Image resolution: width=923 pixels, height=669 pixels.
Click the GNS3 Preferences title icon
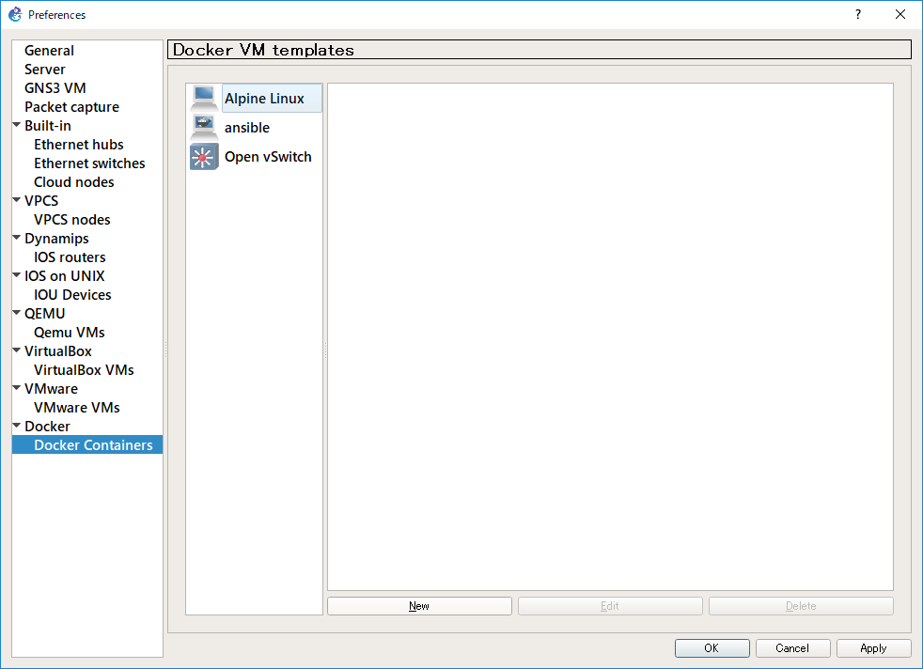click(x=15, y=14)
